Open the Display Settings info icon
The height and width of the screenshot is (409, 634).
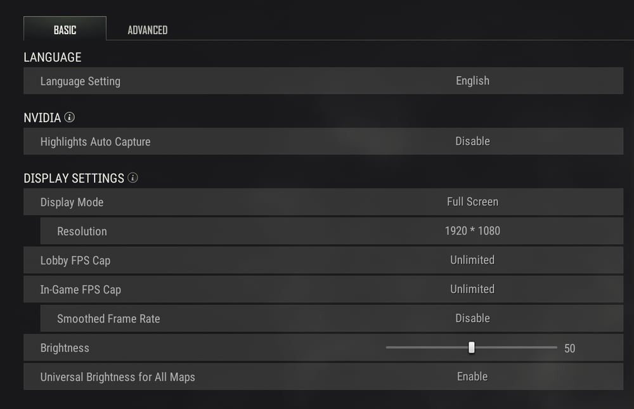point(133,178)
